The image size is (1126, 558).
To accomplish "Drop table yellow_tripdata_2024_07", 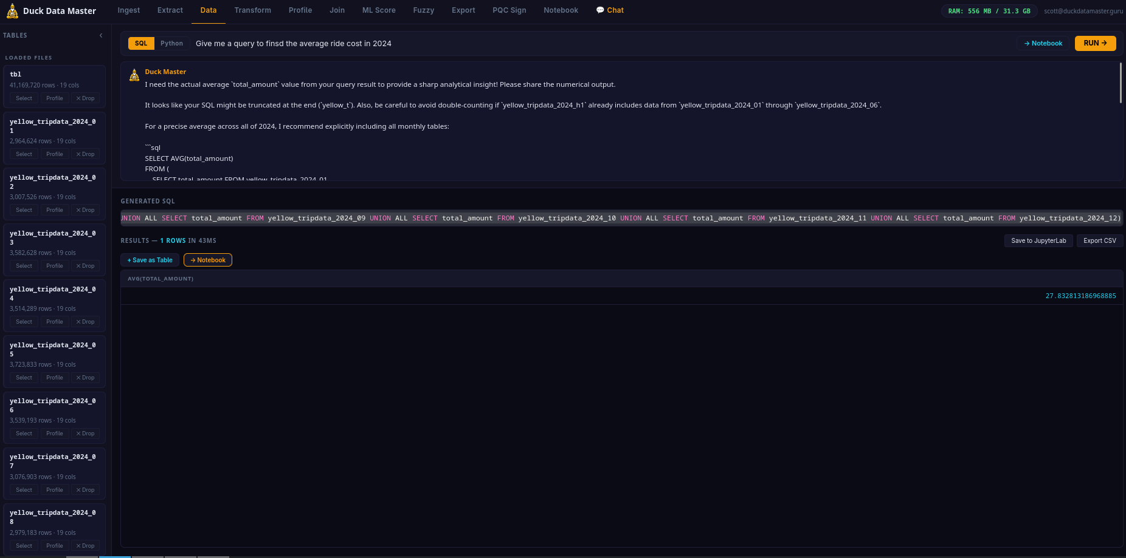I will point(85,490).
